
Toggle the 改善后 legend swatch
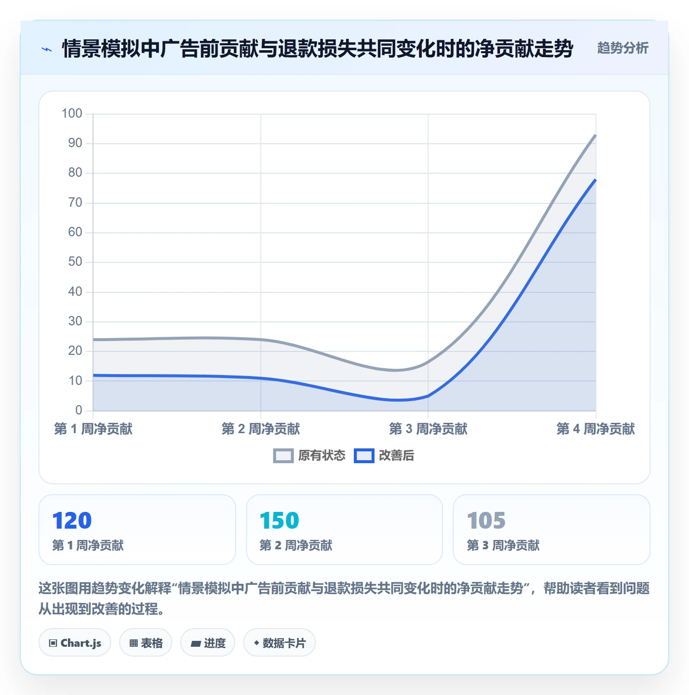[364, 456]
